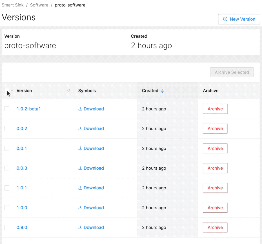Click the search icon in Version column header

[x=69, y=91]
